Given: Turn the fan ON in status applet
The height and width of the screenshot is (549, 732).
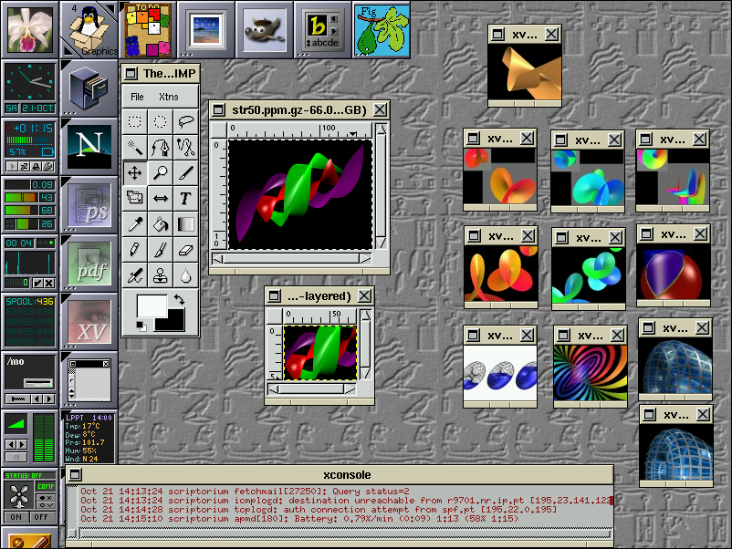Looking at the screenshot, I should pos(16,516).
